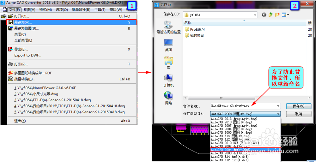Go to 库 in the places sidebar
The image size is (316, 162).
coord(168,63)
